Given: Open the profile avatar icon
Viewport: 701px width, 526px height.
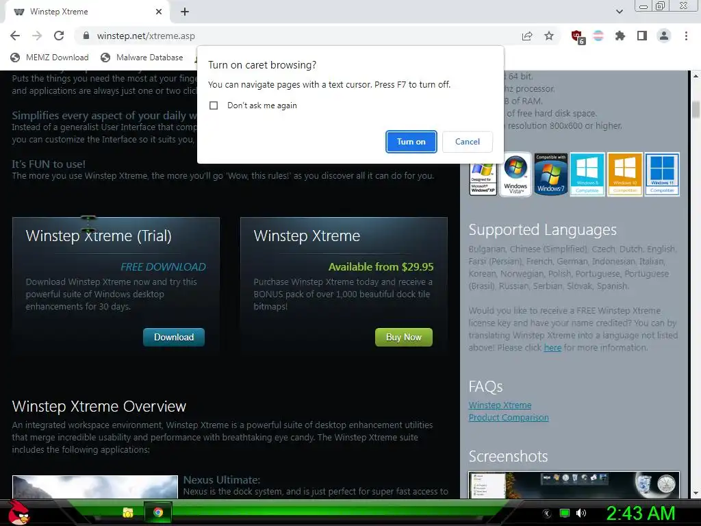Looking at the screenshot, I should click(664, 36).
